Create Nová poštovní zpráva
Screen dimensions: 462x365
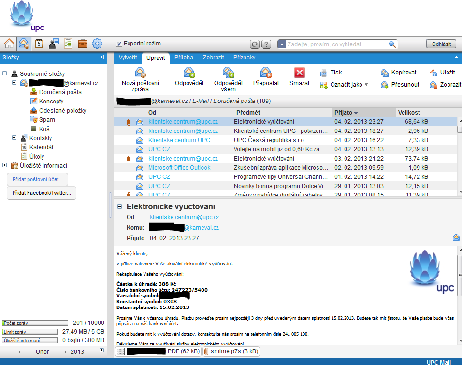tap(140, 80)
